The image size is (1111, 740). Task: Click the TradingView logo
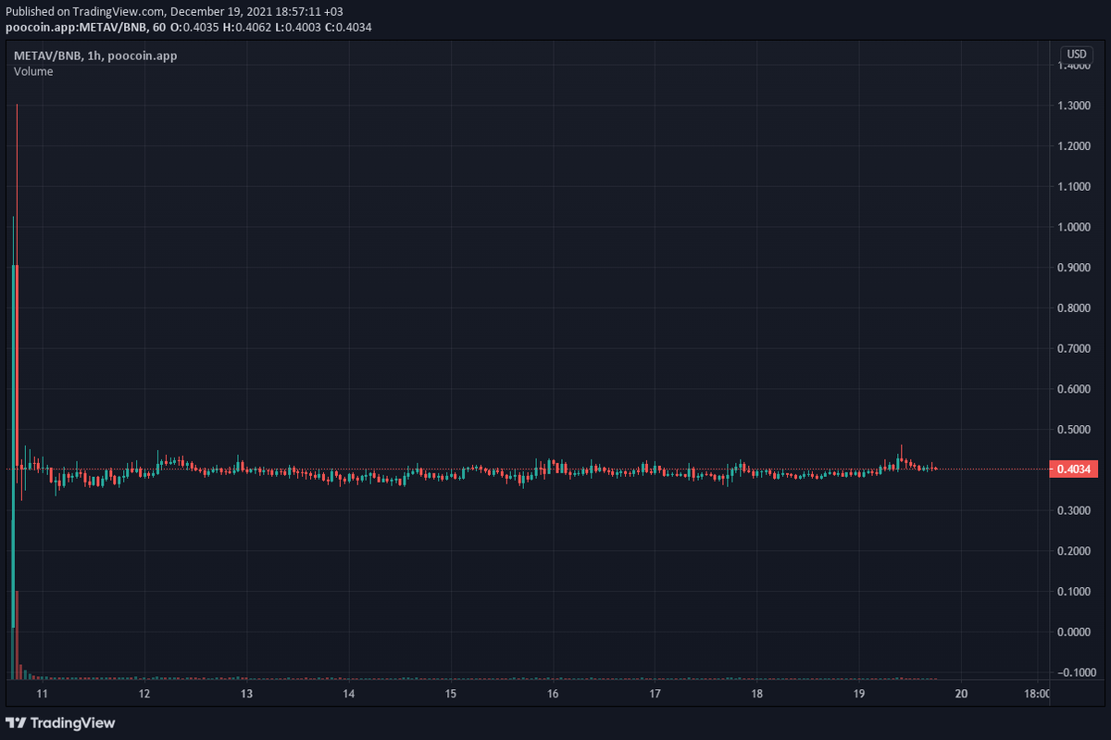61,722
